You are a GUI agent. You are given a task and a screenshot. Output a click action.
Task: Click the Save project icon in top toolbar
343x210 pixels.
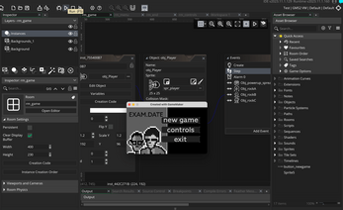[x=27, y=8]
